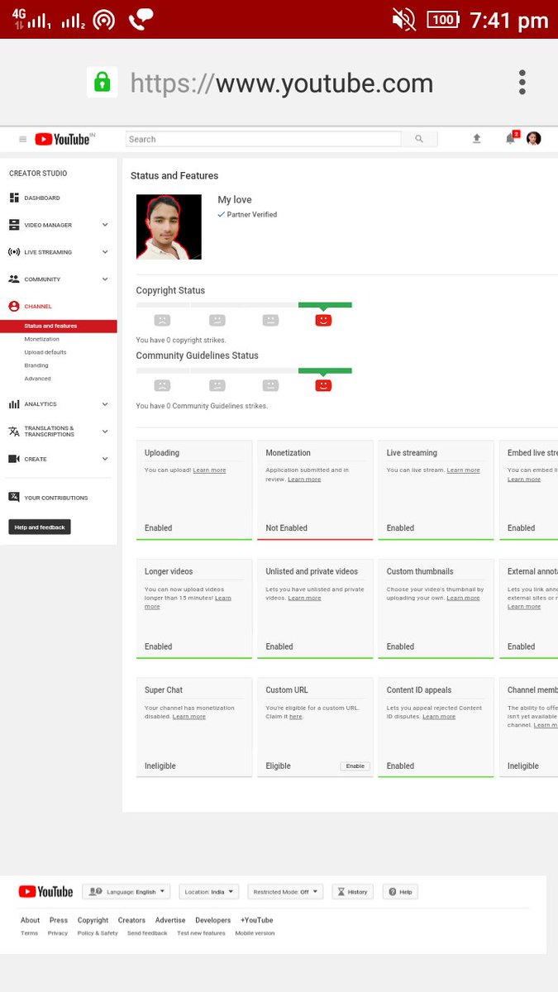558x992 pixels.
Task: Click the Dashboard icon in sidebar
Action: 14,198
